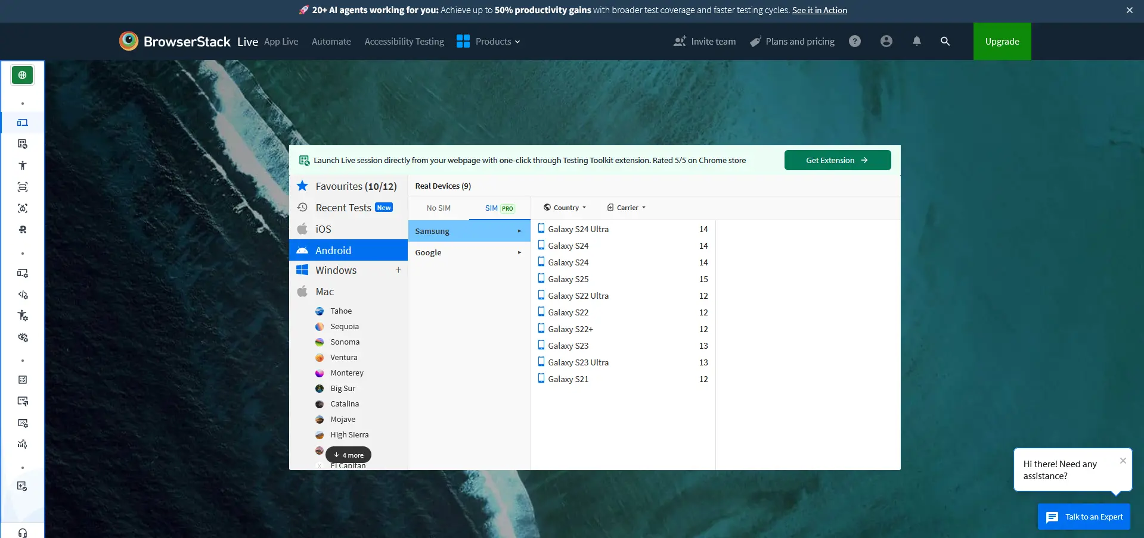Select Galaxy S23 Ultra device

point(623,362)
